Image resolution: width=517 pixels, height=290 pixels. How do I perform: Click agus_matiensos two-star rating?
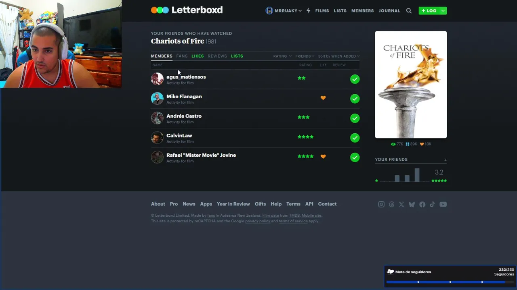[x=301, y=78]
